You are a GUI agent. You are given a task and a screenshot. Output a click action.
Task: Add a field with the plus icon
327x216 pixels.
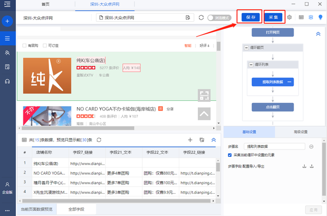tap(190, 140)
